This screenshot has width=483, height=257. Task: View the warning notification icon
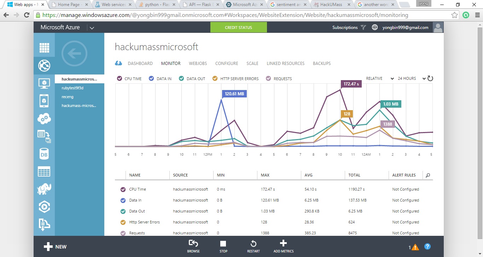415,247
